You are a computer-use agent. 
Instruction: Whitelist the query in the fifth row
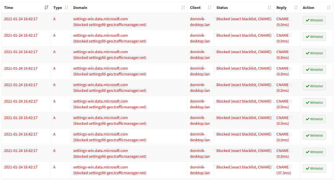tap(314, 86)
